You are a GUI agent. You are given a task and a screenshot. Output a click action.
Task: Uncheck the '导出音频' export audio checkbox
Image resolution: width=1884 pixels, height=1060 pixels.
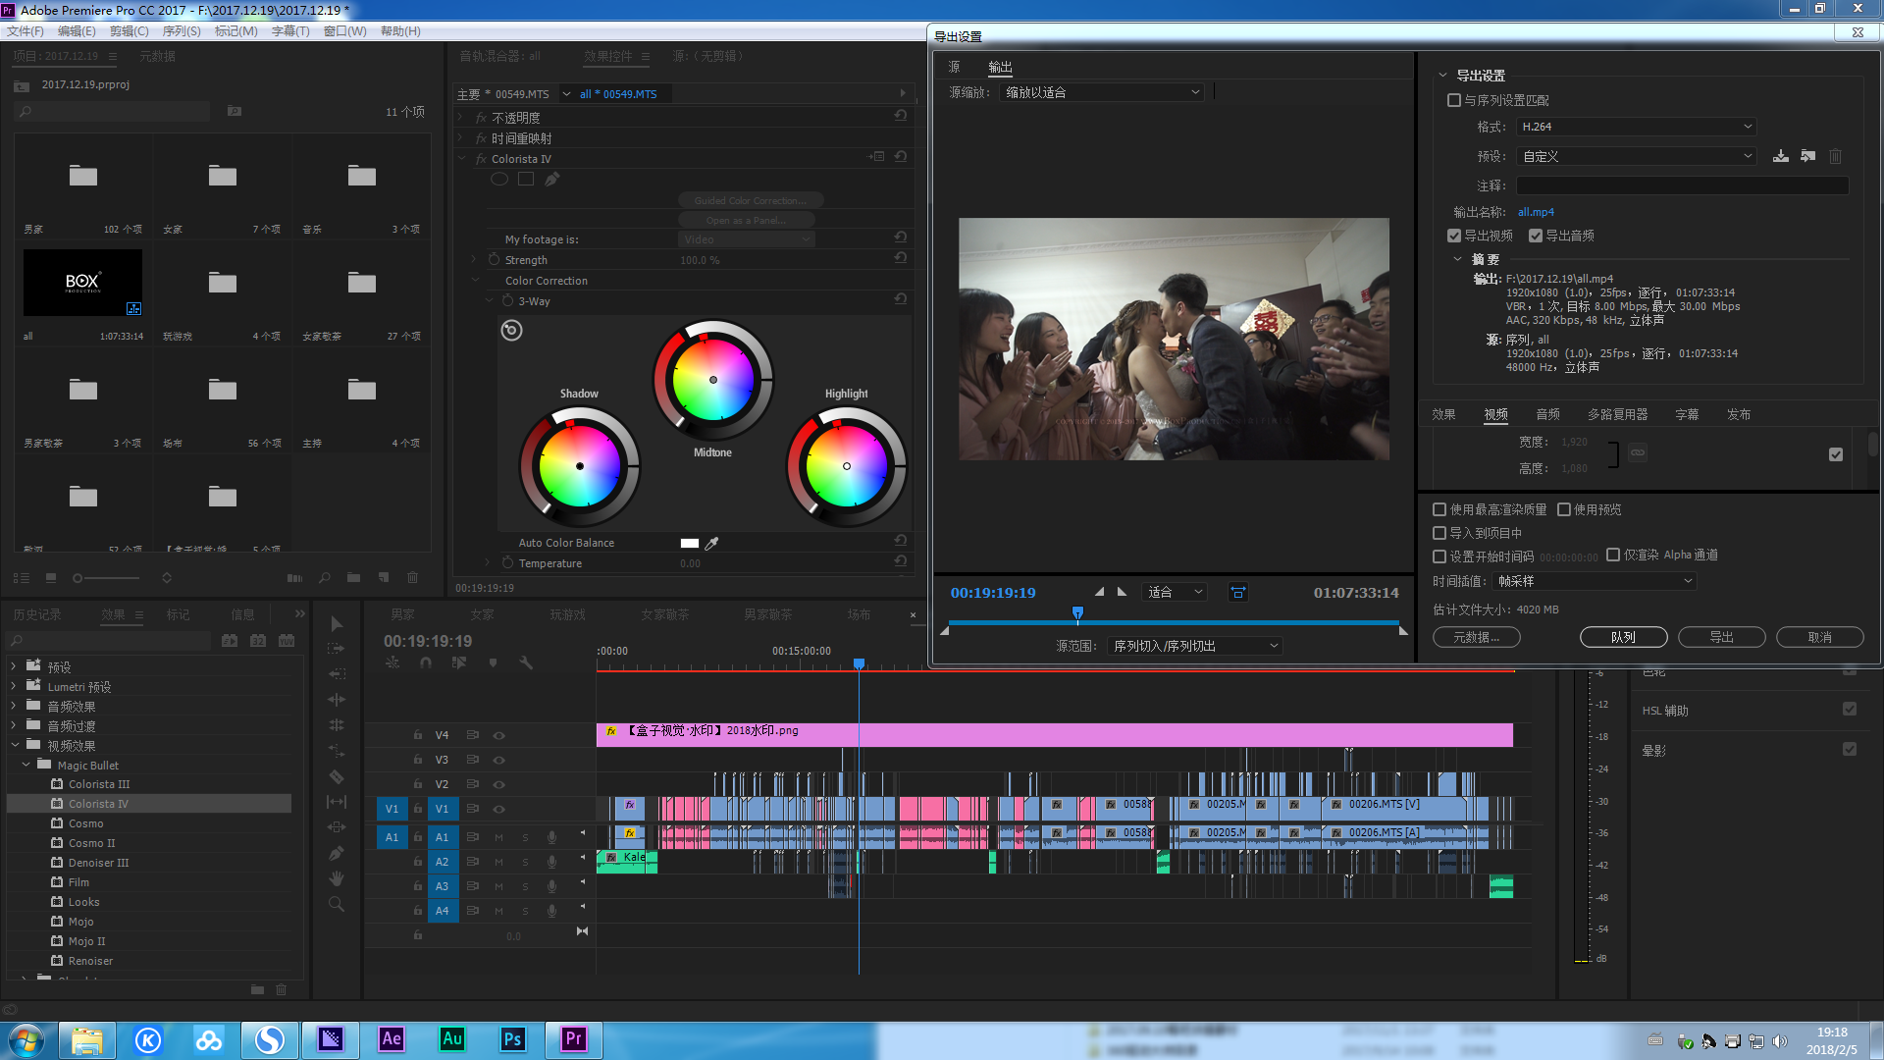tap(1536, 236)
